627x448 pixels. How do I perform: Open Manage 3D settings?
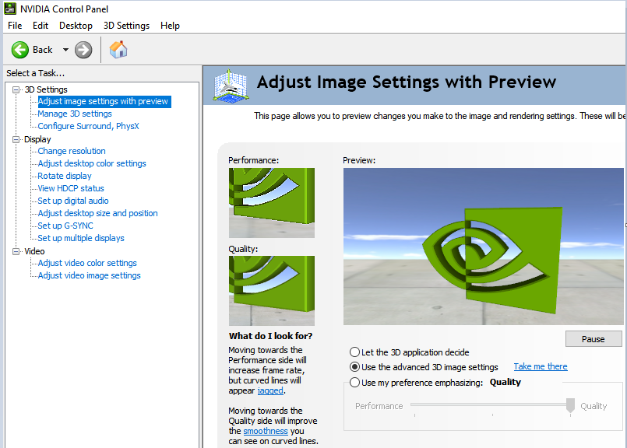point(75,114)
